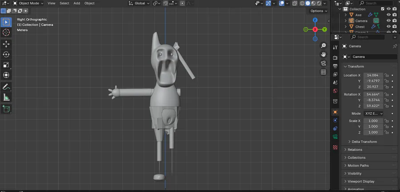This screenshot has height=192, width=400.
Task: Hide the Camera object with its eye icon
Action: point(388,21)
